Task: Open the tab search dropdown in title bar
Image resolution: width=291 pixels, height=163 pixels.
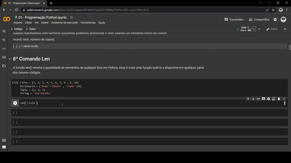Action: click(261, 3)
